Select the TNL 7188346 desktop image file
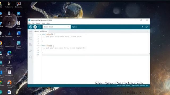The width and height of the screenshot is (170, 95). 19,25
